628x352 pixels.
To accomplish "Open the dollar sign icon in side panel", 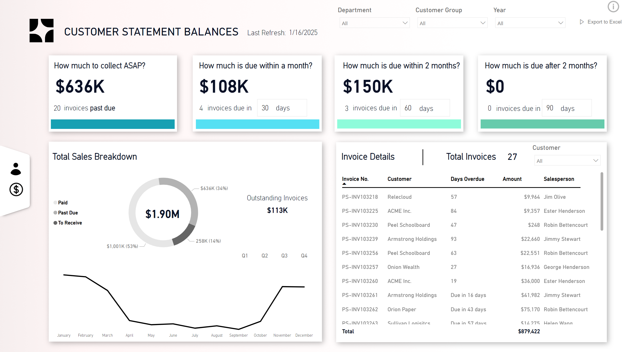I will (16, 189).
